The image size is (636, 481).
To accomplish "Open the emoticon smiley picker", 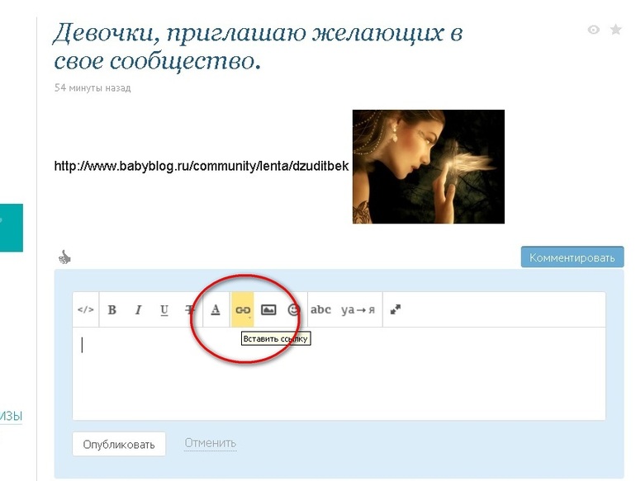I will click(293, 310).
